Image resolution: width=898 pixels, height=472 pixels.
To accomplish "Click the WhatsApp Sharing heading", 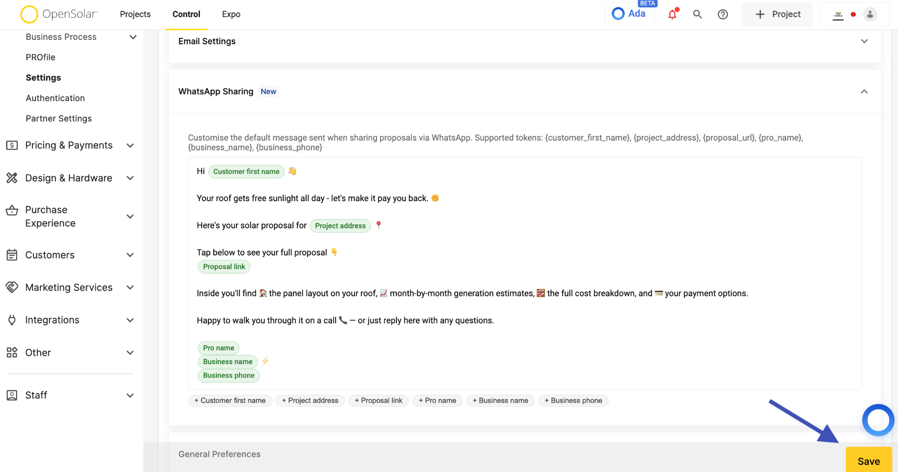I will tap(216, 92).
